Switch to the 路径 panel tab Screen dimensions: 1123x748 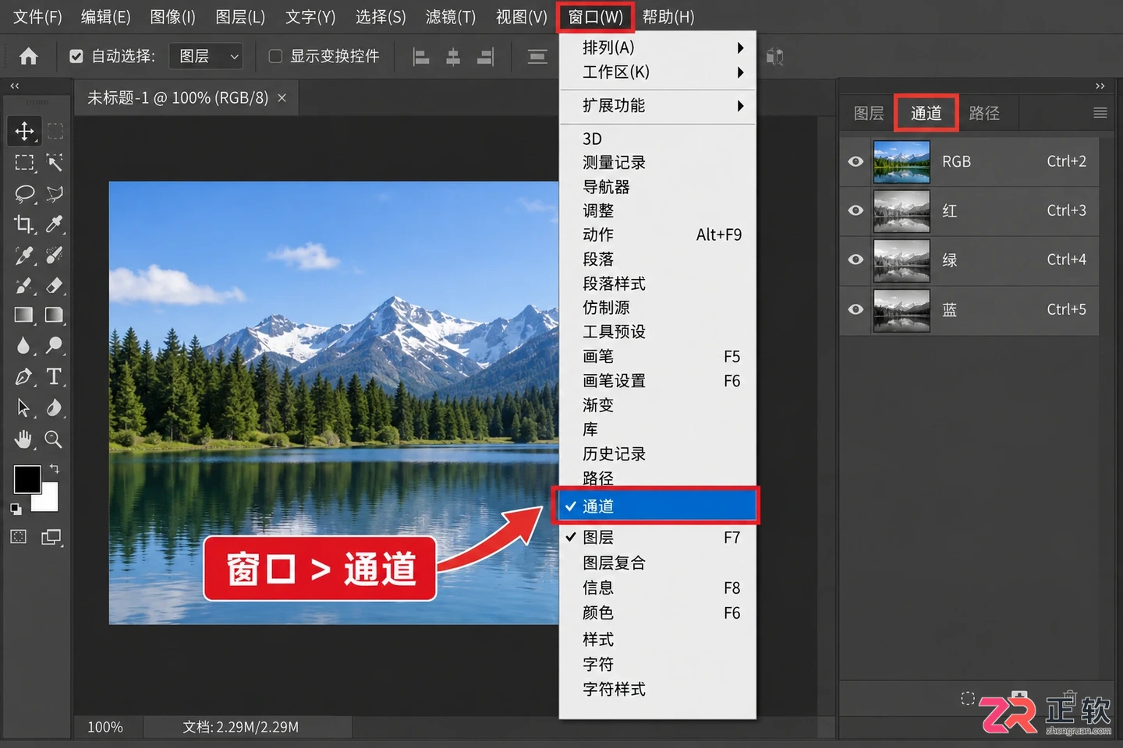tap(984, 113)
